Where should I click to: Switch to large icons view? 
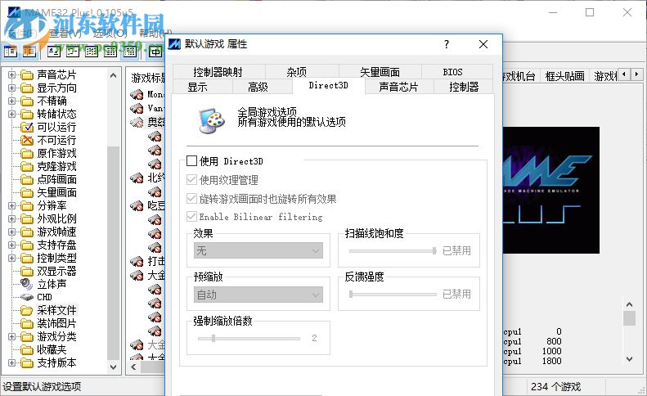point(54,52)
